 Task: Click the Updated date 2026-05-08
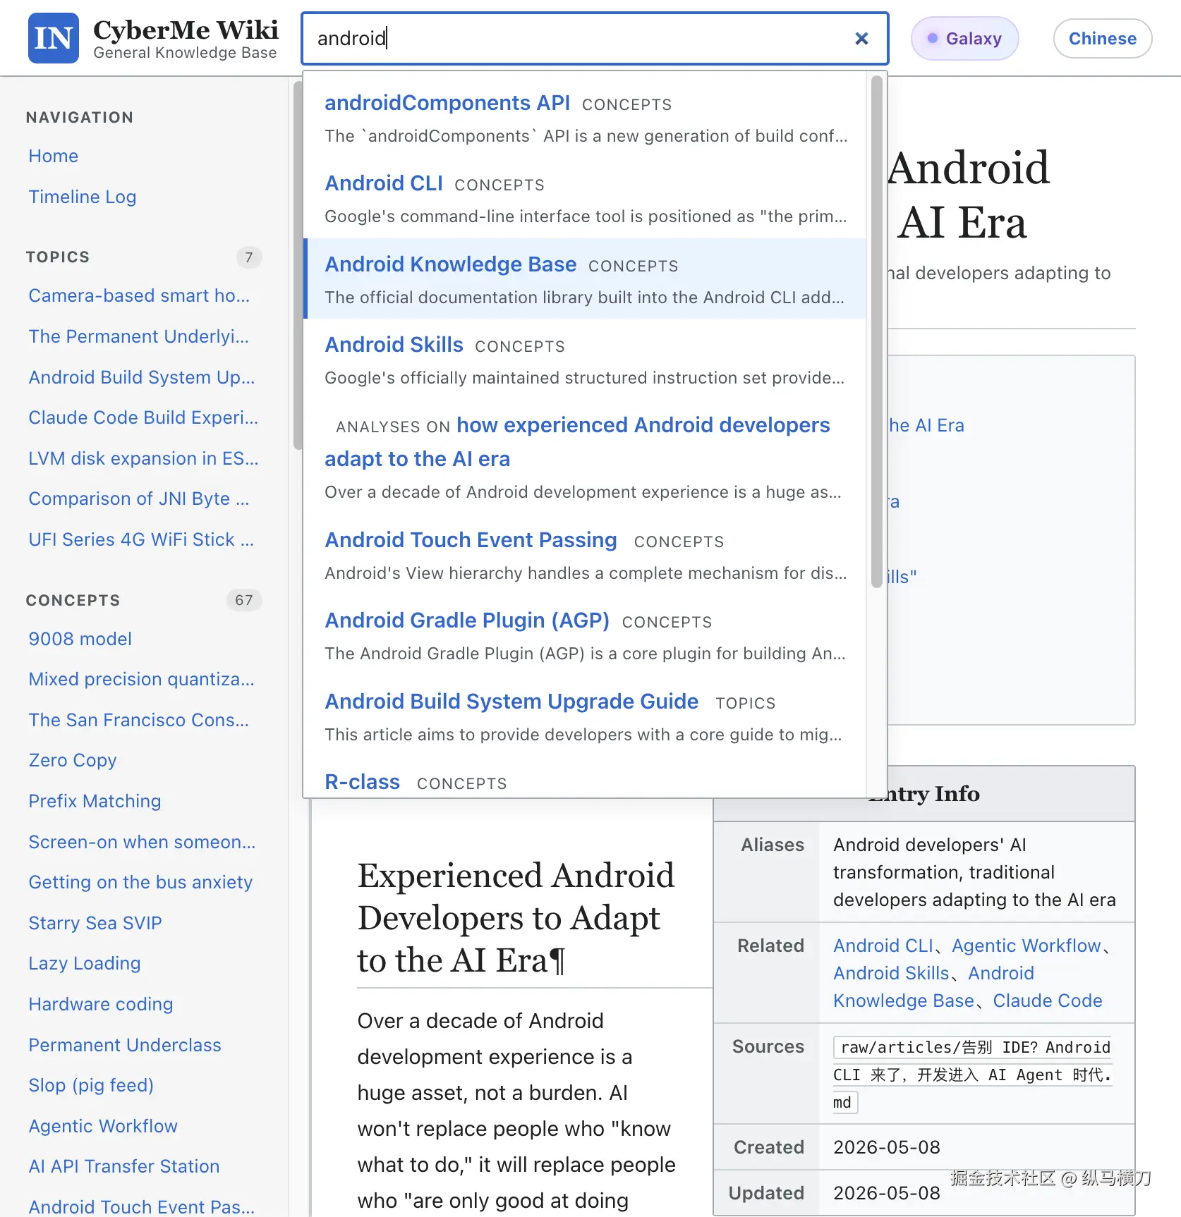(887, 1193)
